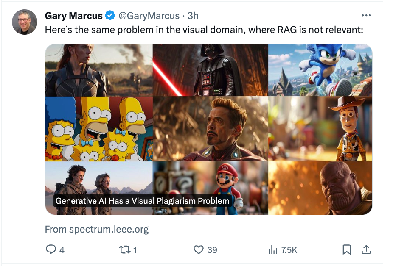Click the @GaryMarcus handle
393x266 pixels.
(x=149, y=16)
